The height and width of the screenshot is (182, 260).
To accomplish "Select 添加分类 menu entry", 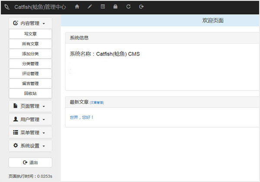I will click(30, 54).
